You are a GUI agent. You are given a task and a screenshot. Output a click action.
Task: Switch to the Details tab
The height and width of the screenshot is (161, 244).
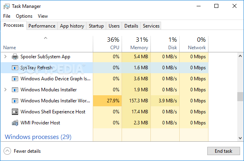(131, 26)
